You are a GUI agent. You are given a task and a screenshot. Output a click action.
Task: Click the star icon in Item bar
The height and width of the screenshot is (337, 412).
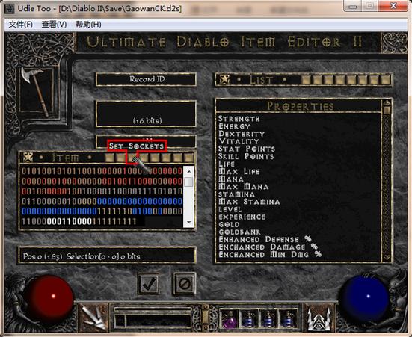point(28,158)
